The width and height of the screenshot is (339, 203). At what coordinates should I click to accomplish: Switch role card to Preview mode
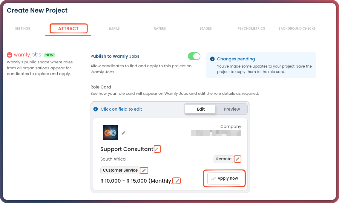click(232, 109)
